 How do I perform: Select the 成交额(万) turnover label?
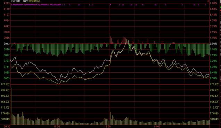[x=34, y=1]
